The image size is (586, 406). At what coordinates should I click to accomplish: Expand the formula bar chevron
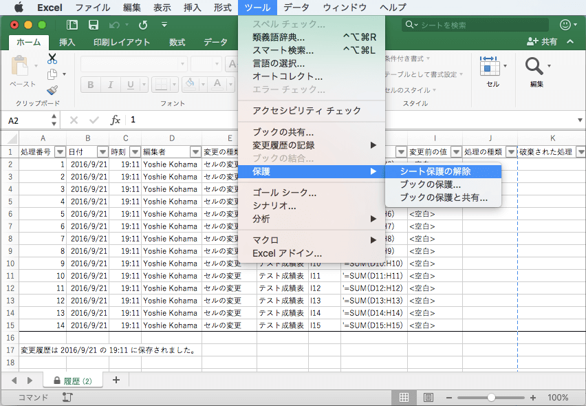(x=580, y=120)
